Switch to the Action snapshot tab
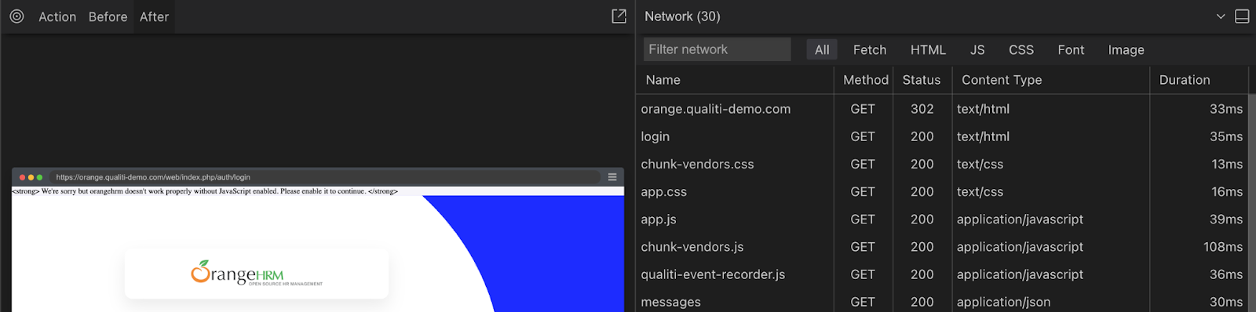The image size is (1256, 312). (57, 16)
